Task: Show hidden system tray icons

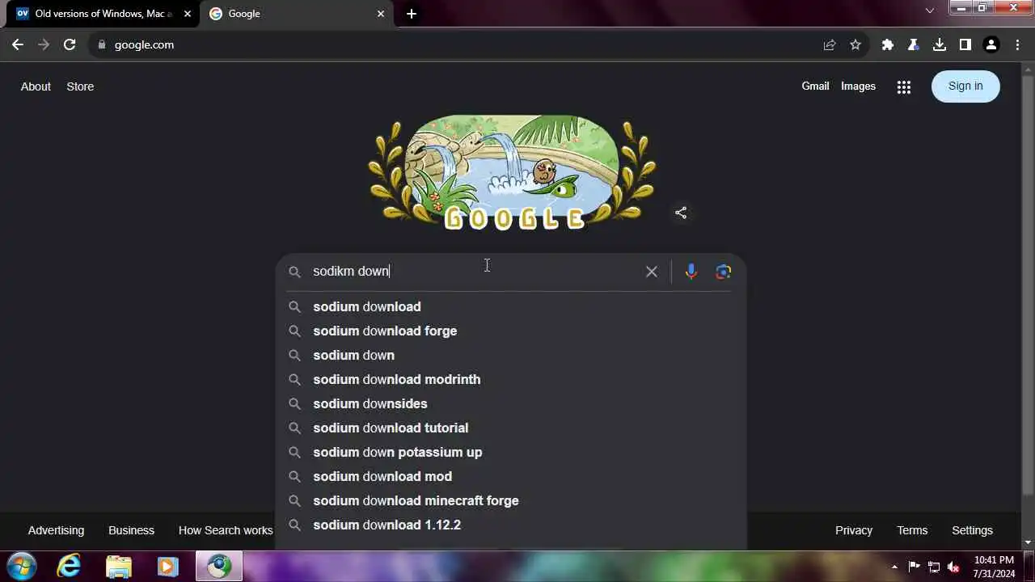Action: point(894,567)
